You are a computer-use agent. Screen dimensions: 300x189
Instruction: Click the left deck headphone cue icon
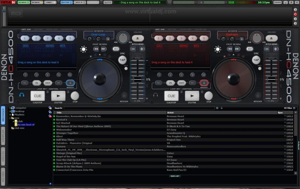click(22, 95)
